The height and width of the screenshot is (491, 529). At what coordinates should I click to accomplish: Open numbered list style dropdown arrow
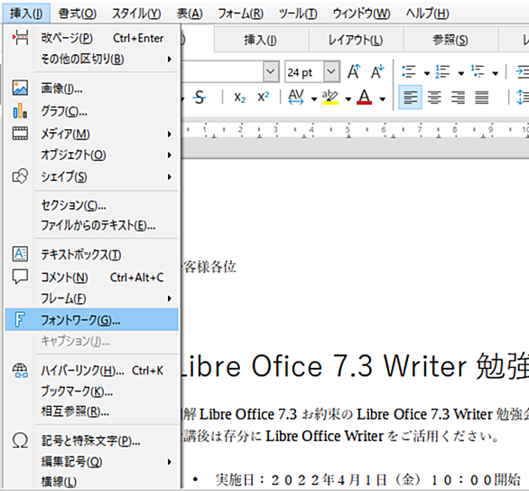tap(461, 73)
